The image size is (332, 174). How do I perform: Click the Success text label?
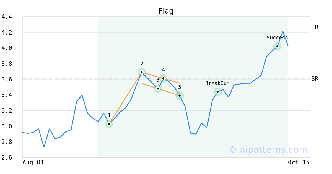point(277,38)
